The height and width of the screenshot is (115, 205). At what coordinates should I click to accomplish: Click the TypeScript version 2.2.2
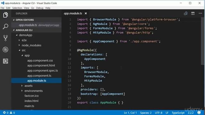tap(191, 113)
